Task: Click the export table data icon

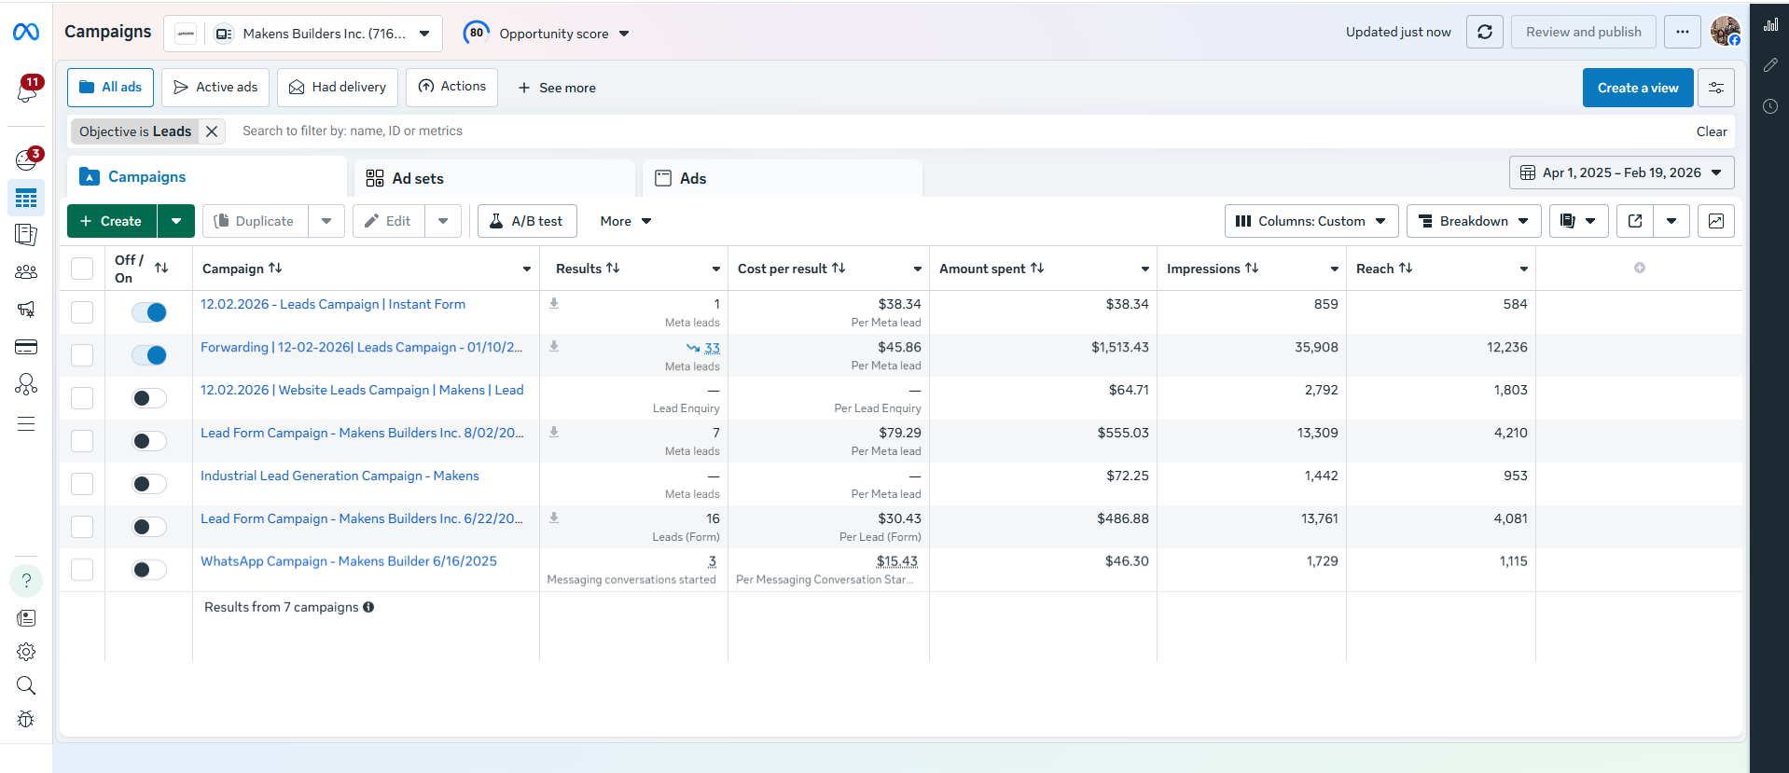Action: point(1635,221)
